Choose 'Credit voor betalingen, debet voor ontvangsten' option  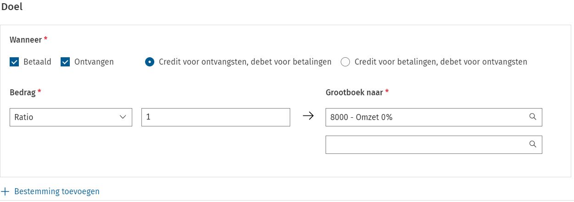345,62
